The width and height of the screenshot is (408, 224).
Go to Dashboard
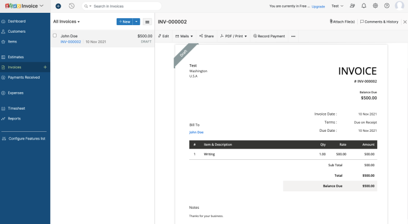[17, 22]
